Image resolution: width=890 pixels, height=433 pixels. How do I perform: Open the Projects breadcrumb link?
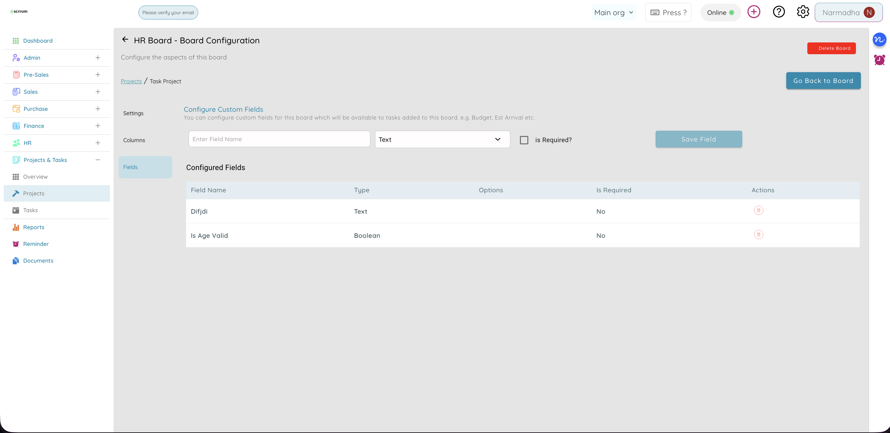tap(131, 81)
